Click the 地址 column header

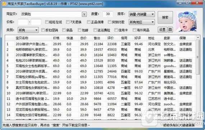(x=154, y=38)
